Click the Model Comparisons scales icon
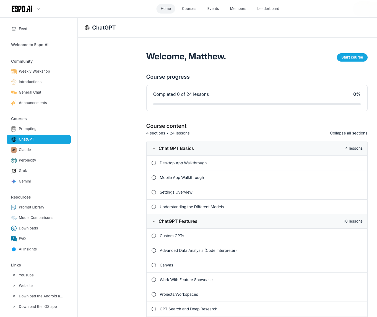This screenshot has width=377, height=317. point(14,218)
